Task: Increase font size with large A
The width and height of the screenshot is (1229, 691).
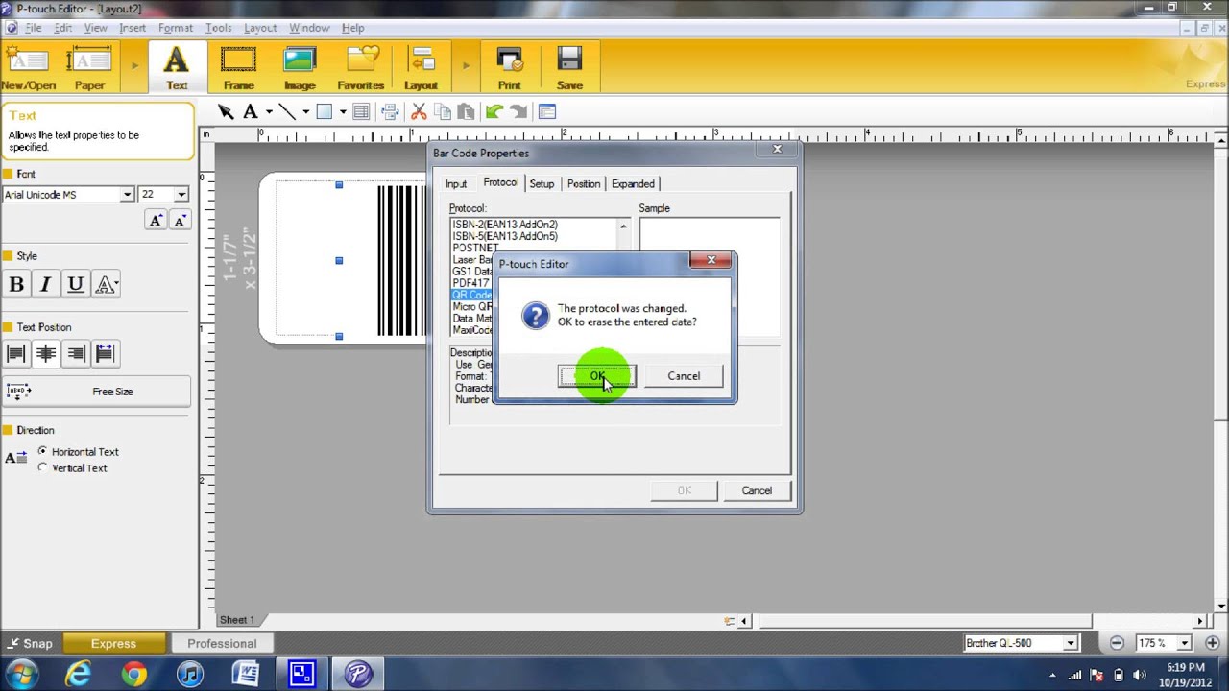Action: pos(156,221)
